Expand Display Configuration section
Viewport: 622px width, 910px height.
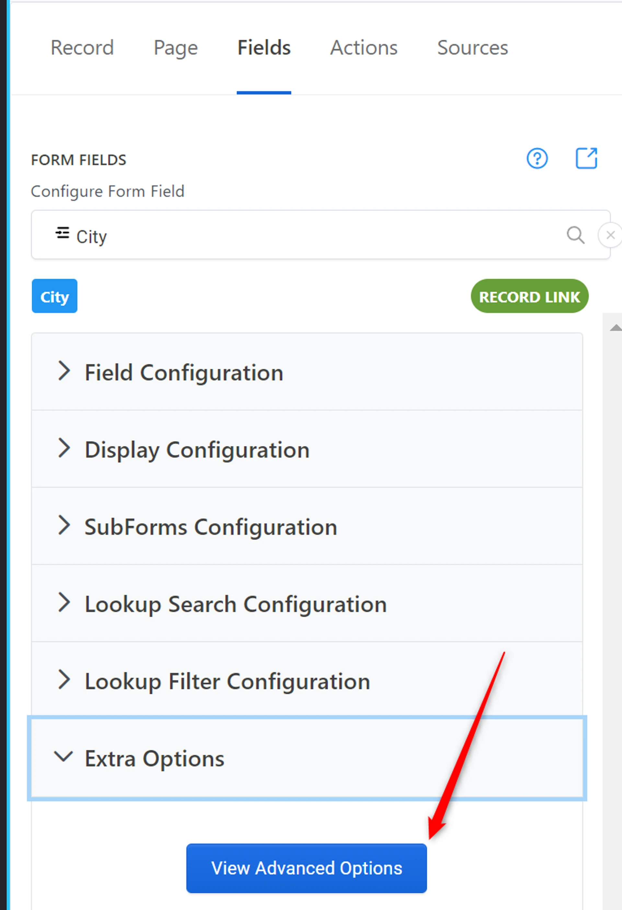click(x=197, y=449)
